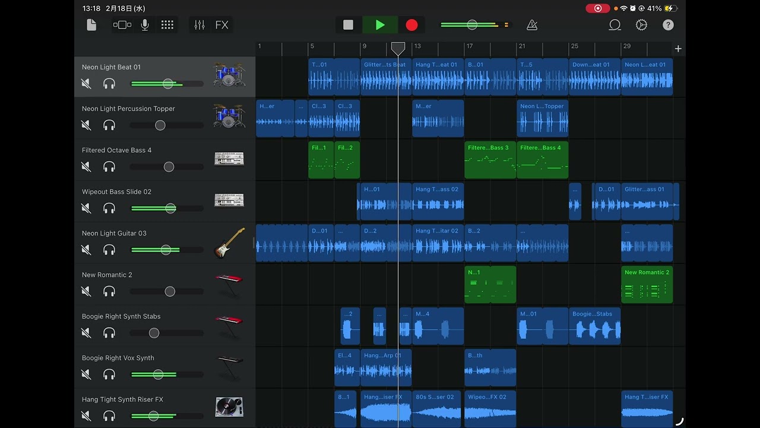This screenshot has width=760, height=428.
Task: Mute the Neon Light Percussion Topper track
Action: [x=86, y=125]
